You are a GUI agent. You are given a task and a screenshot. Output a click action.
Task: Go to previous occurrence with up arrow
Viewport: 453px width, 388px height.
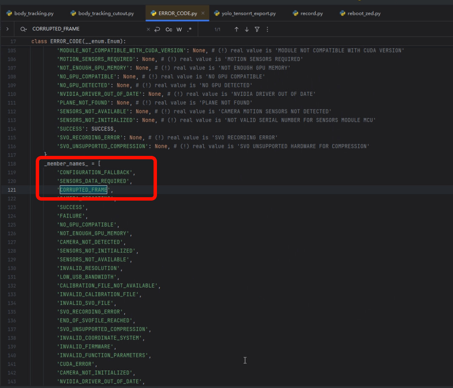coord(236,29)
